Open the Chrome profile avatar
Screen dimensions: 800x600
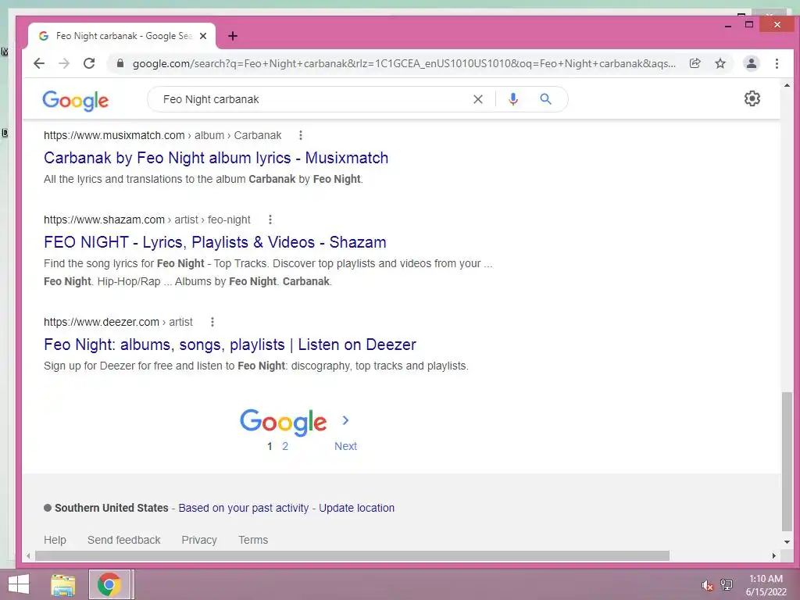click(751, 63)
